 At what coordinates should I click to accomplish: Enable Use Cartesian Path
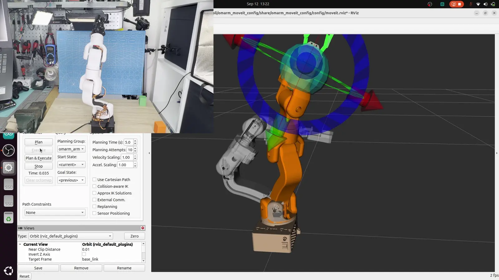point(94,180)
